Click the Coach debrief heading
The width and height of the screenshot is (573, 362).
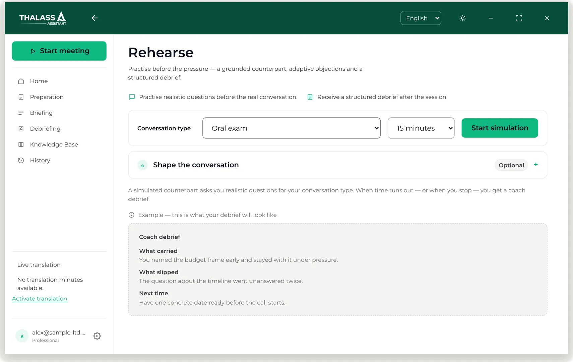[160, 237]
